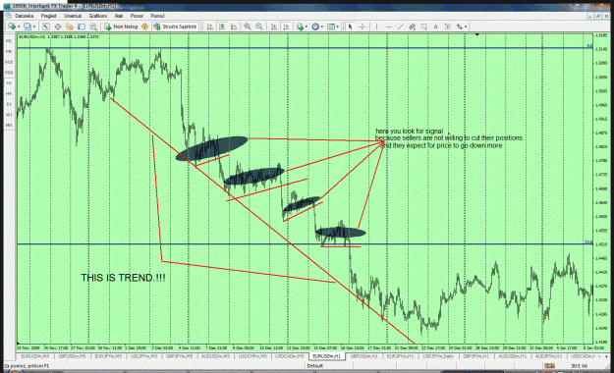Open the Strategy Tester icon
Image resolution: width=614 pixels, height=373 pixels.
tap(92, 27)
